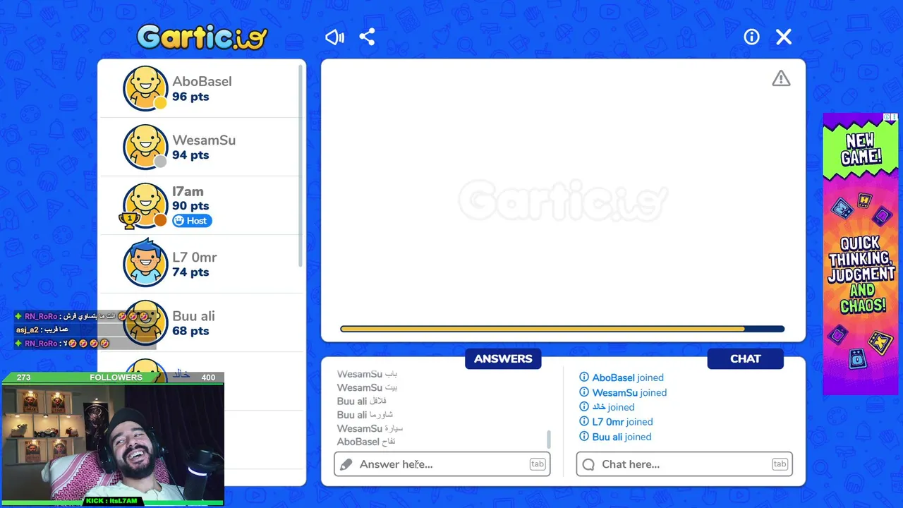Click the round timer progress bar

[562, 329]
